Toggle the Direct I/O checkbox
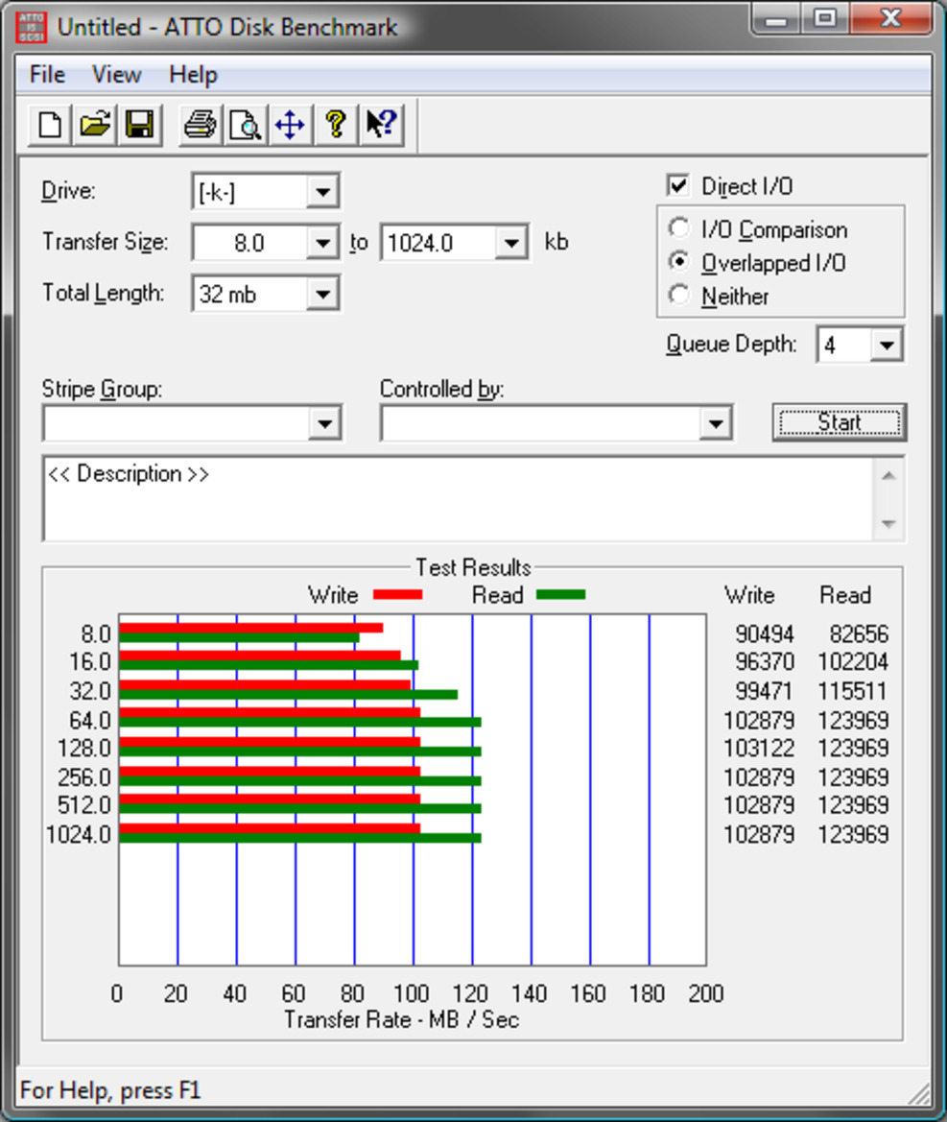 coord(678,186)
